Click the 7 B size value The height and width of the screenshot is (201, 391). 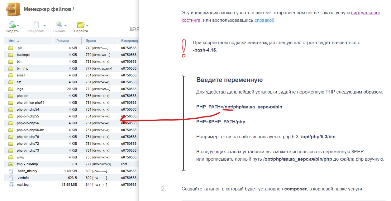pos(74,164)
